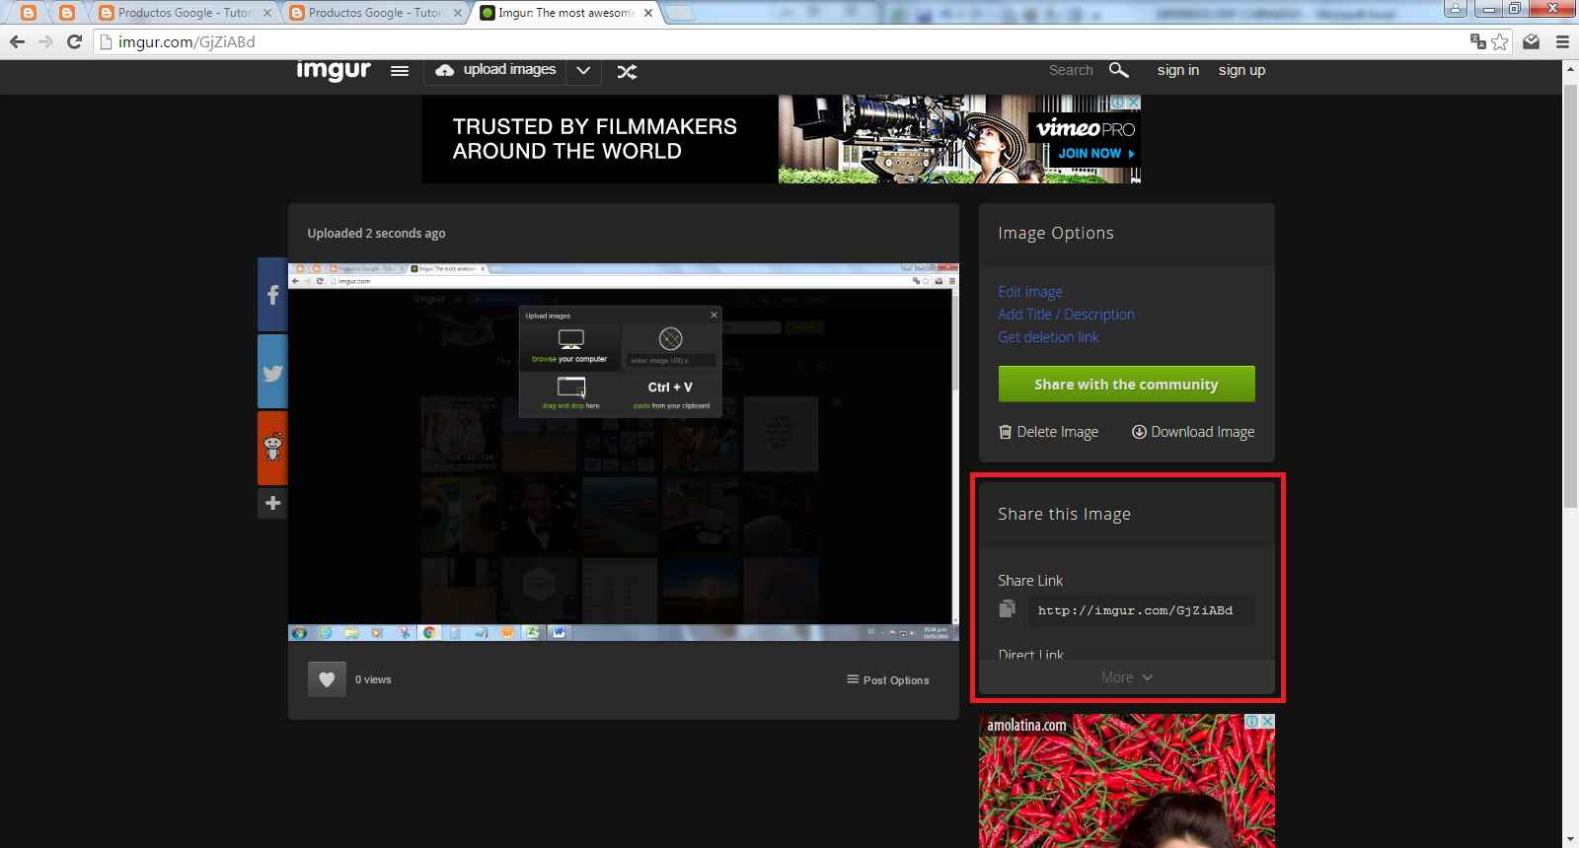Click the upload images button
The image size is (1579, 848).
click(495, 70)
